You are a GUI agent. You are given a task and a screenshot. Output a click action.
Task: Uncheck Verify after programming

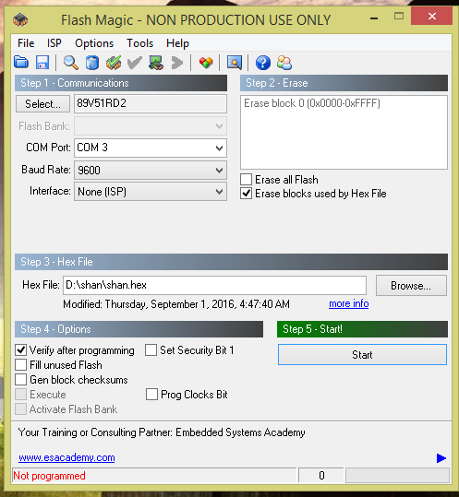[x=21, y=350]
